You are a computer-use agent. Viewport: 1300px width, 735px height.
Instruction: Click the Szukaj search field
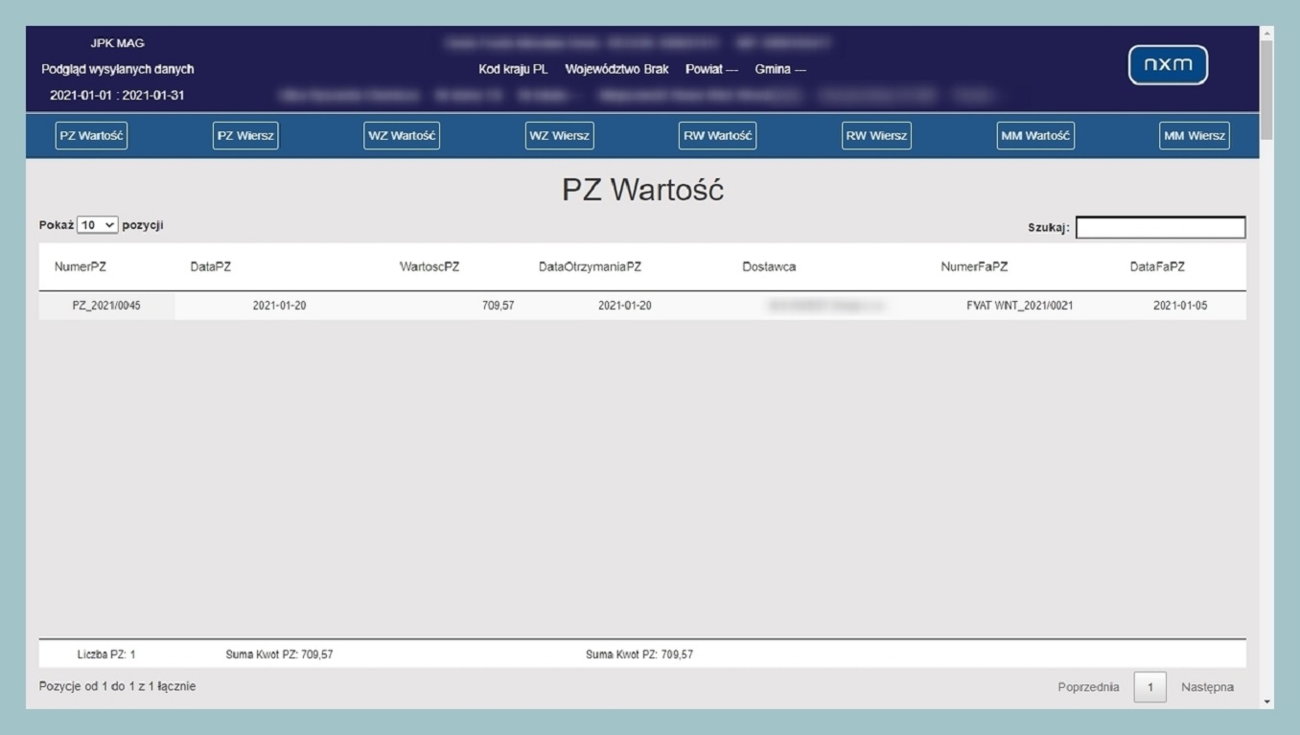pyautogui.click(x=1160, y=228)
